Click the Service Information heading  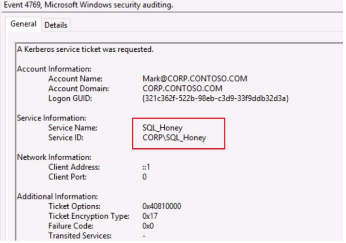(52, 118)
